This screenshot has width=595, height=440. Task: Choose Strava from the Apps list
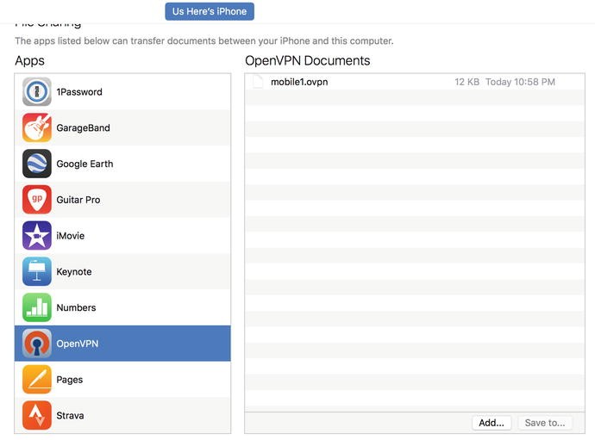click(122, 415)
